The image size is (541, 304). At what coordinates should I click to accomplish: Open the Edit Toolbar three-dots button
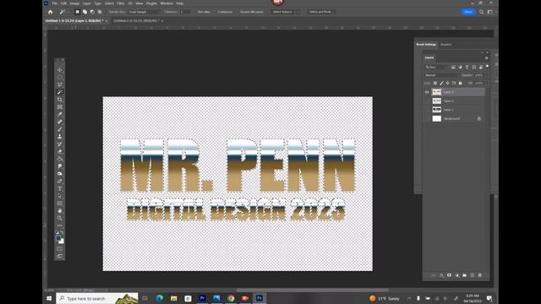[x=60, y=225]
